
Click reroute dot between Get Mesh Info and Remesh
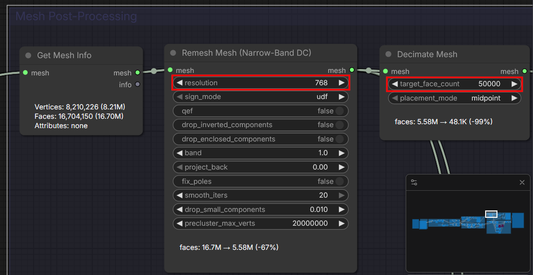coord(154,71)
